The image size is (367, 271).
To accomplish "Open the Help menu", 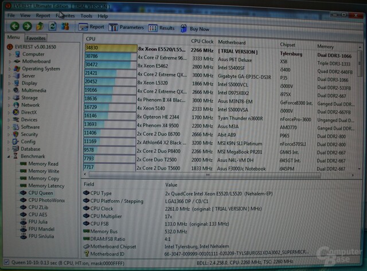I will tap(103, 16).
